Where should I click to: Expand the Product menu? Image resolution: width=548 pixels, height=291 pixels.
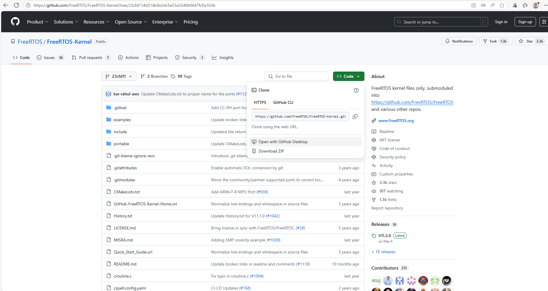coord(38,22)
